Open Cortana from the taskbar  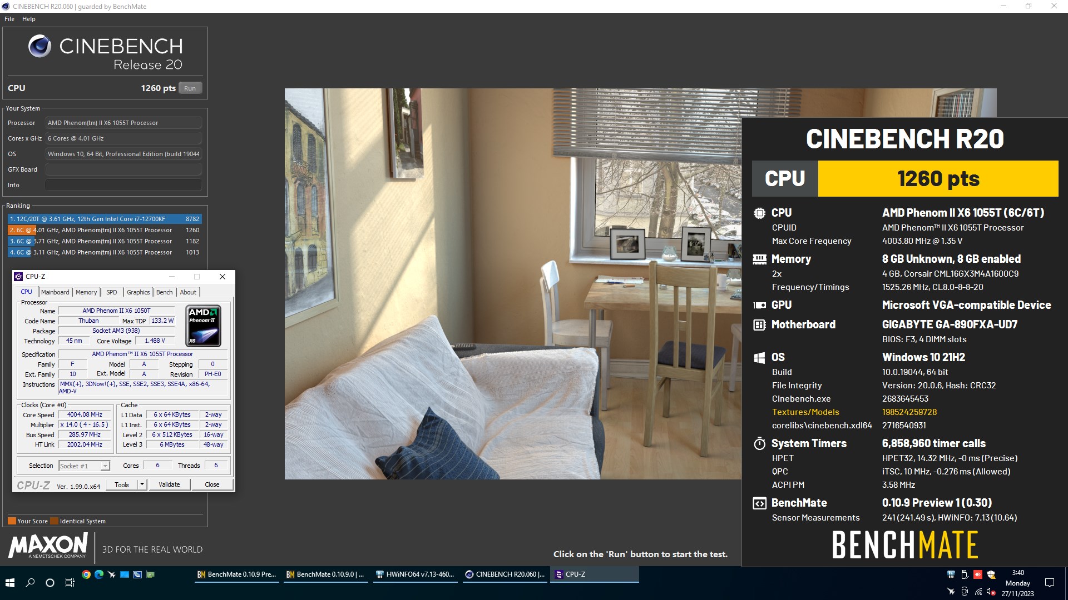(50, 583)
